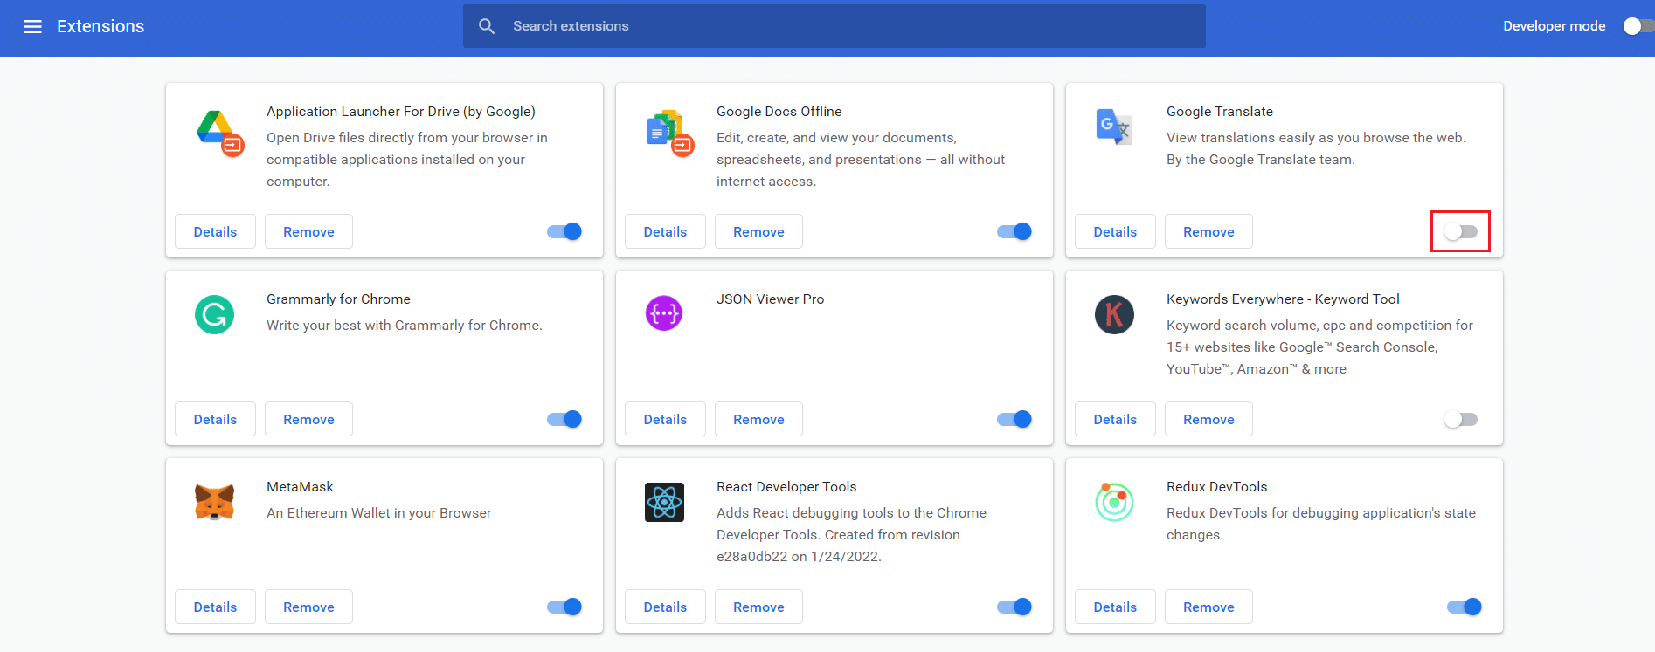
Task: Enable the Google Translate extension toggle
Action: [x=1460, y=231]
